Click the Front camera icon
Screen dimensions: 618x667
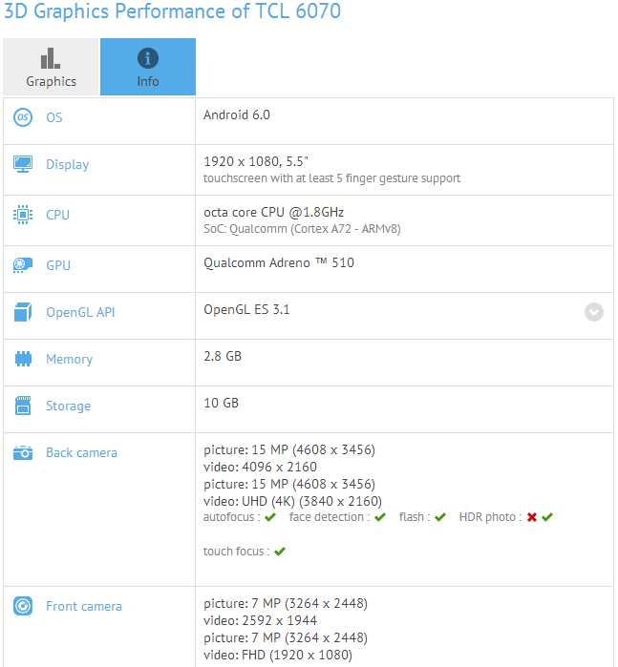[x=23, y=606]
